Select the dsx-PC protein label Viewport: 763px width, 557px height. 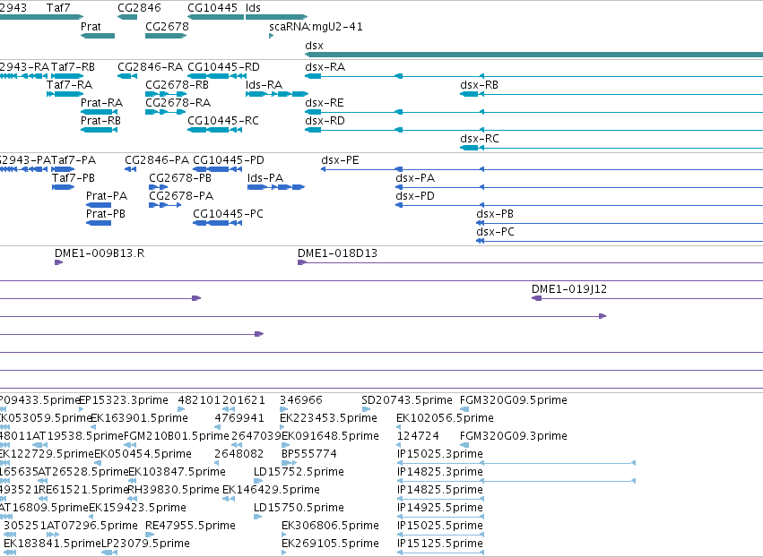point(495,232)
